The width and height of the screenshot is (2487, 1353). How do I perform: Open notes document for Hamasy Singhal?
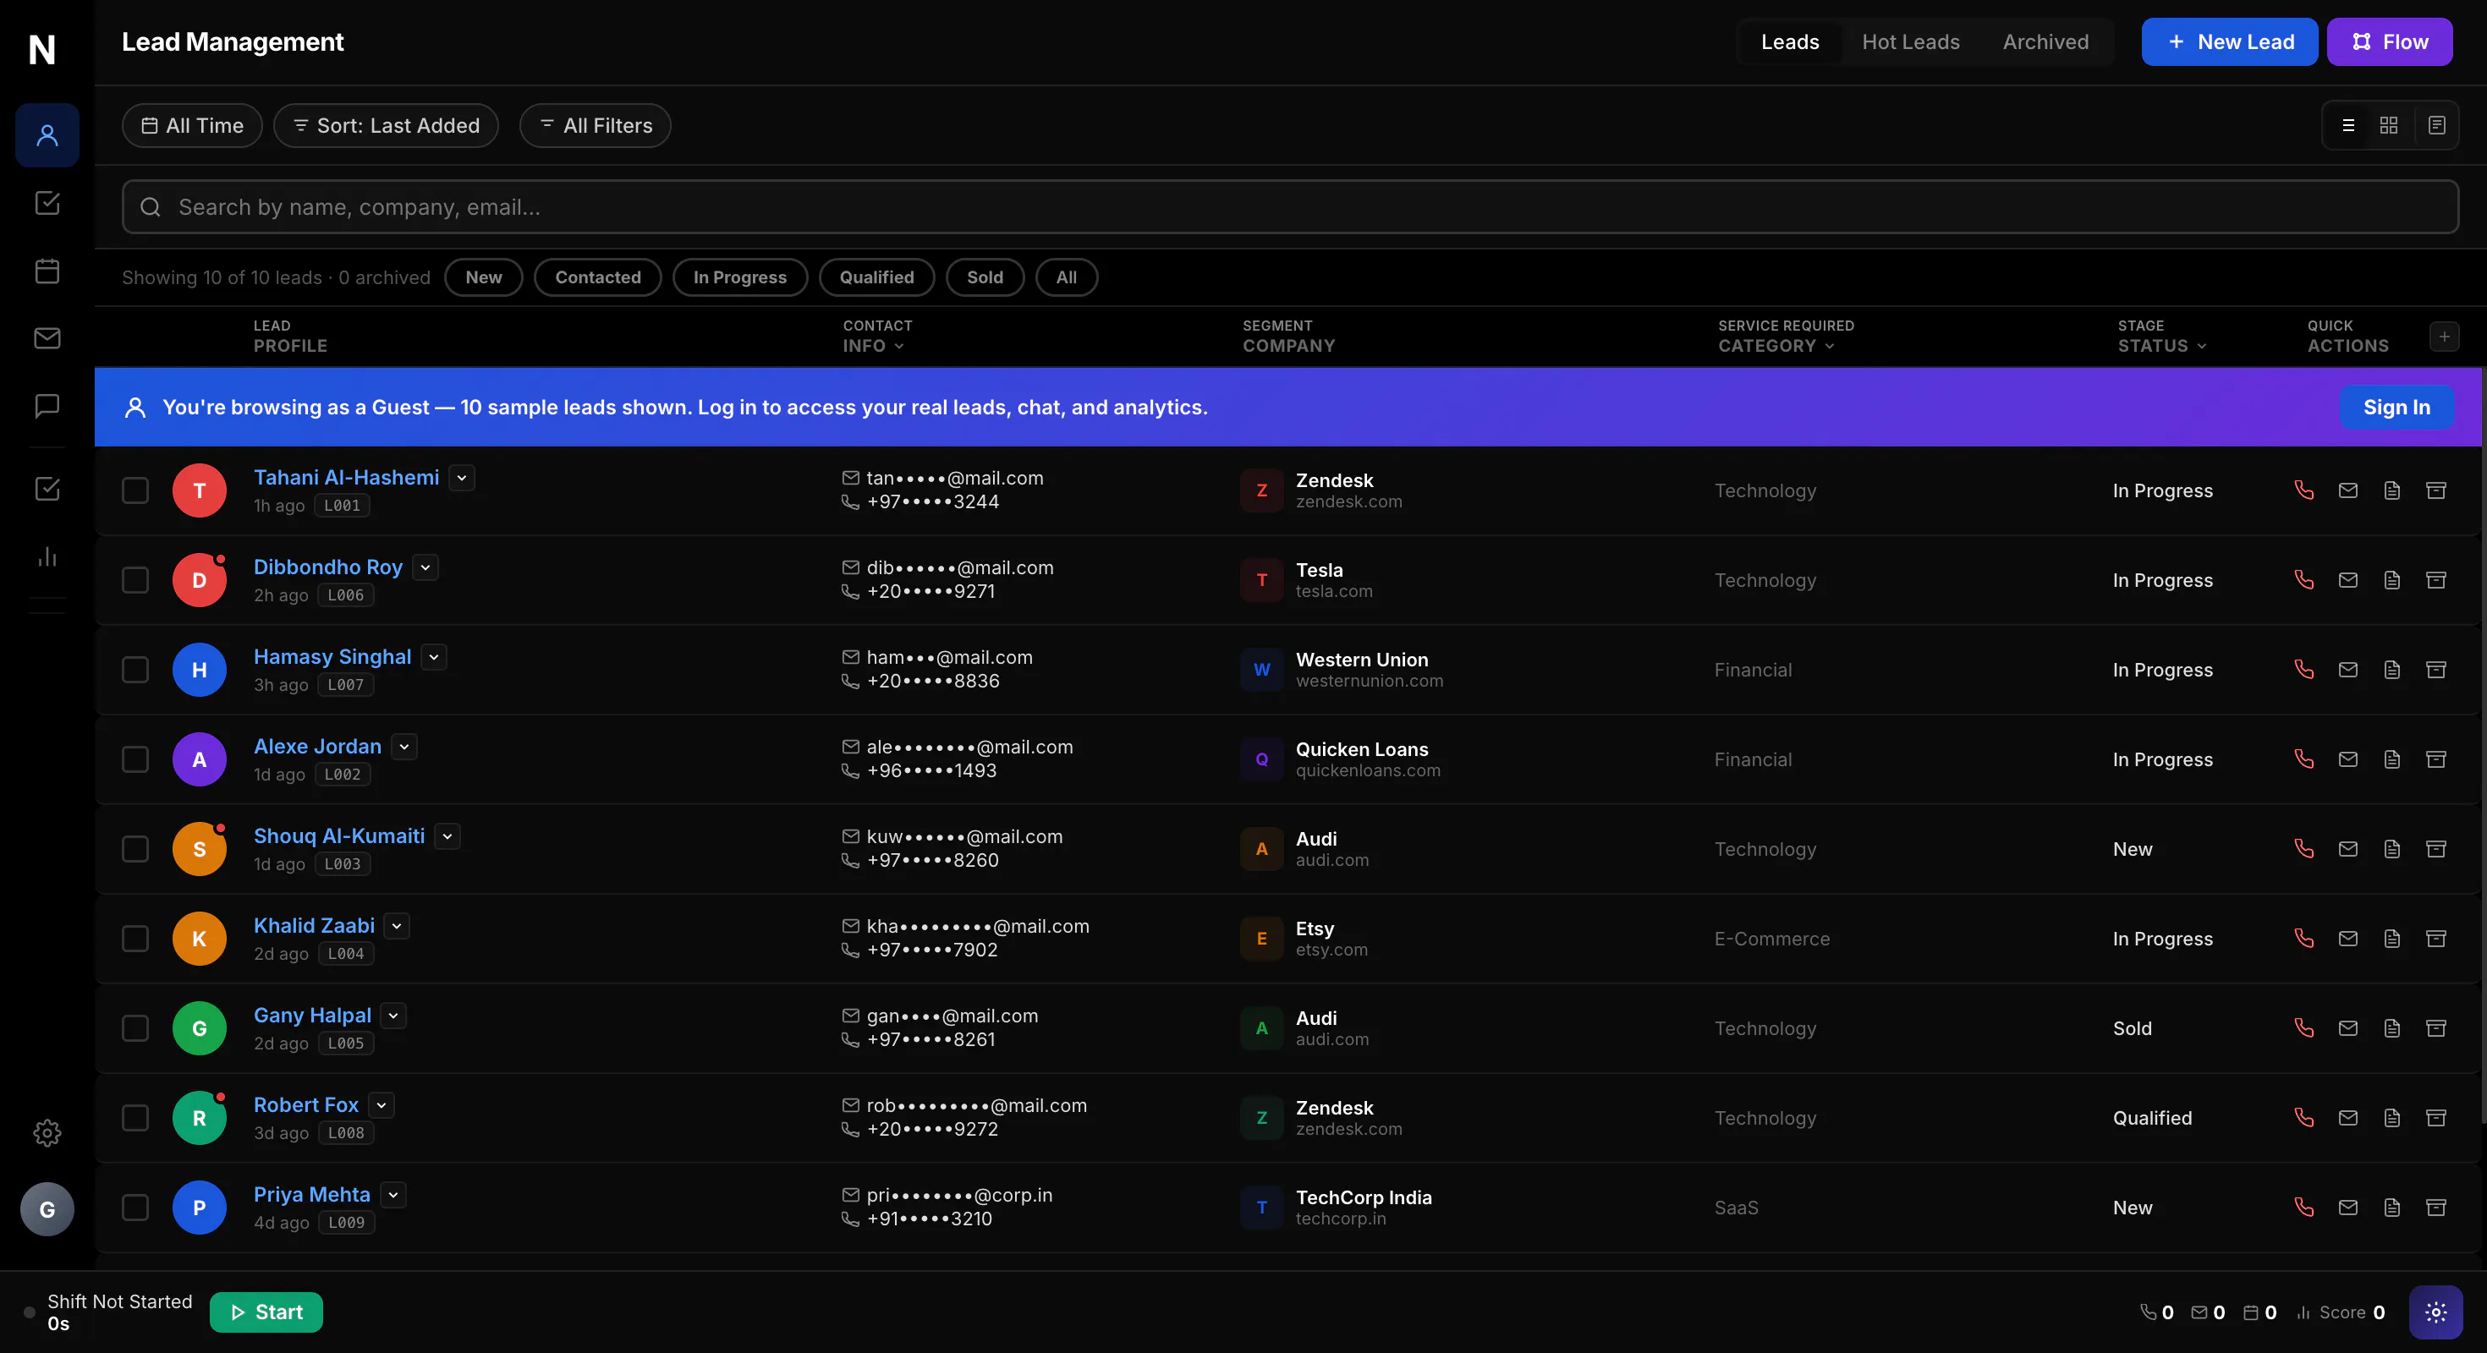[x=2391, y=670]
